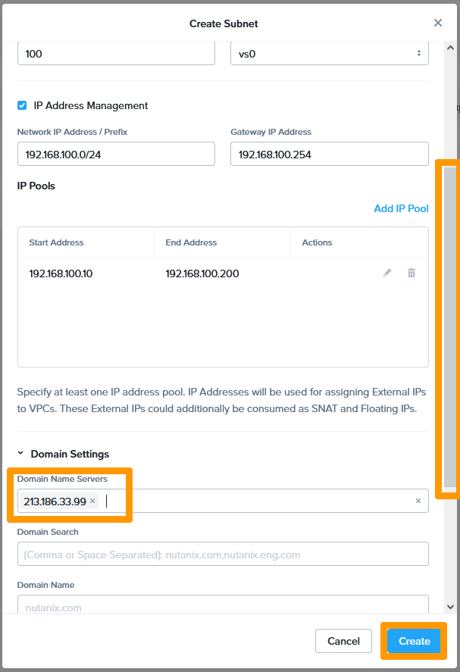This screenshot has height=672, width=460.
Task: Edit the Network IP Address / Prefix field
Action: pyautogui.click(x=116, y=153)
